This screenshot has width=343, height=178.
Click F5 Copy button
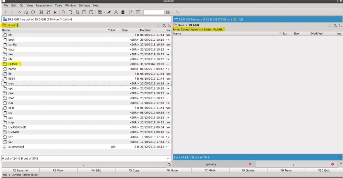134,170
